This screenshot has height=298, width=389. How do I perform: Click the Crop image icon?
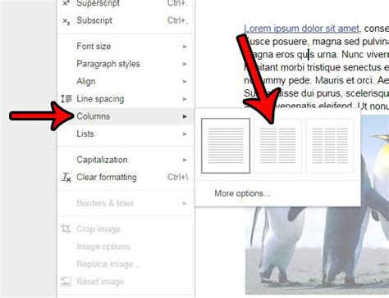coord(66,228)
